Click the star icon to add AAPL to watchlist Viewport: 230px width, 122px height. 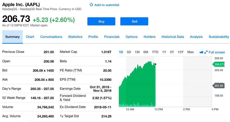coord(91,5)
